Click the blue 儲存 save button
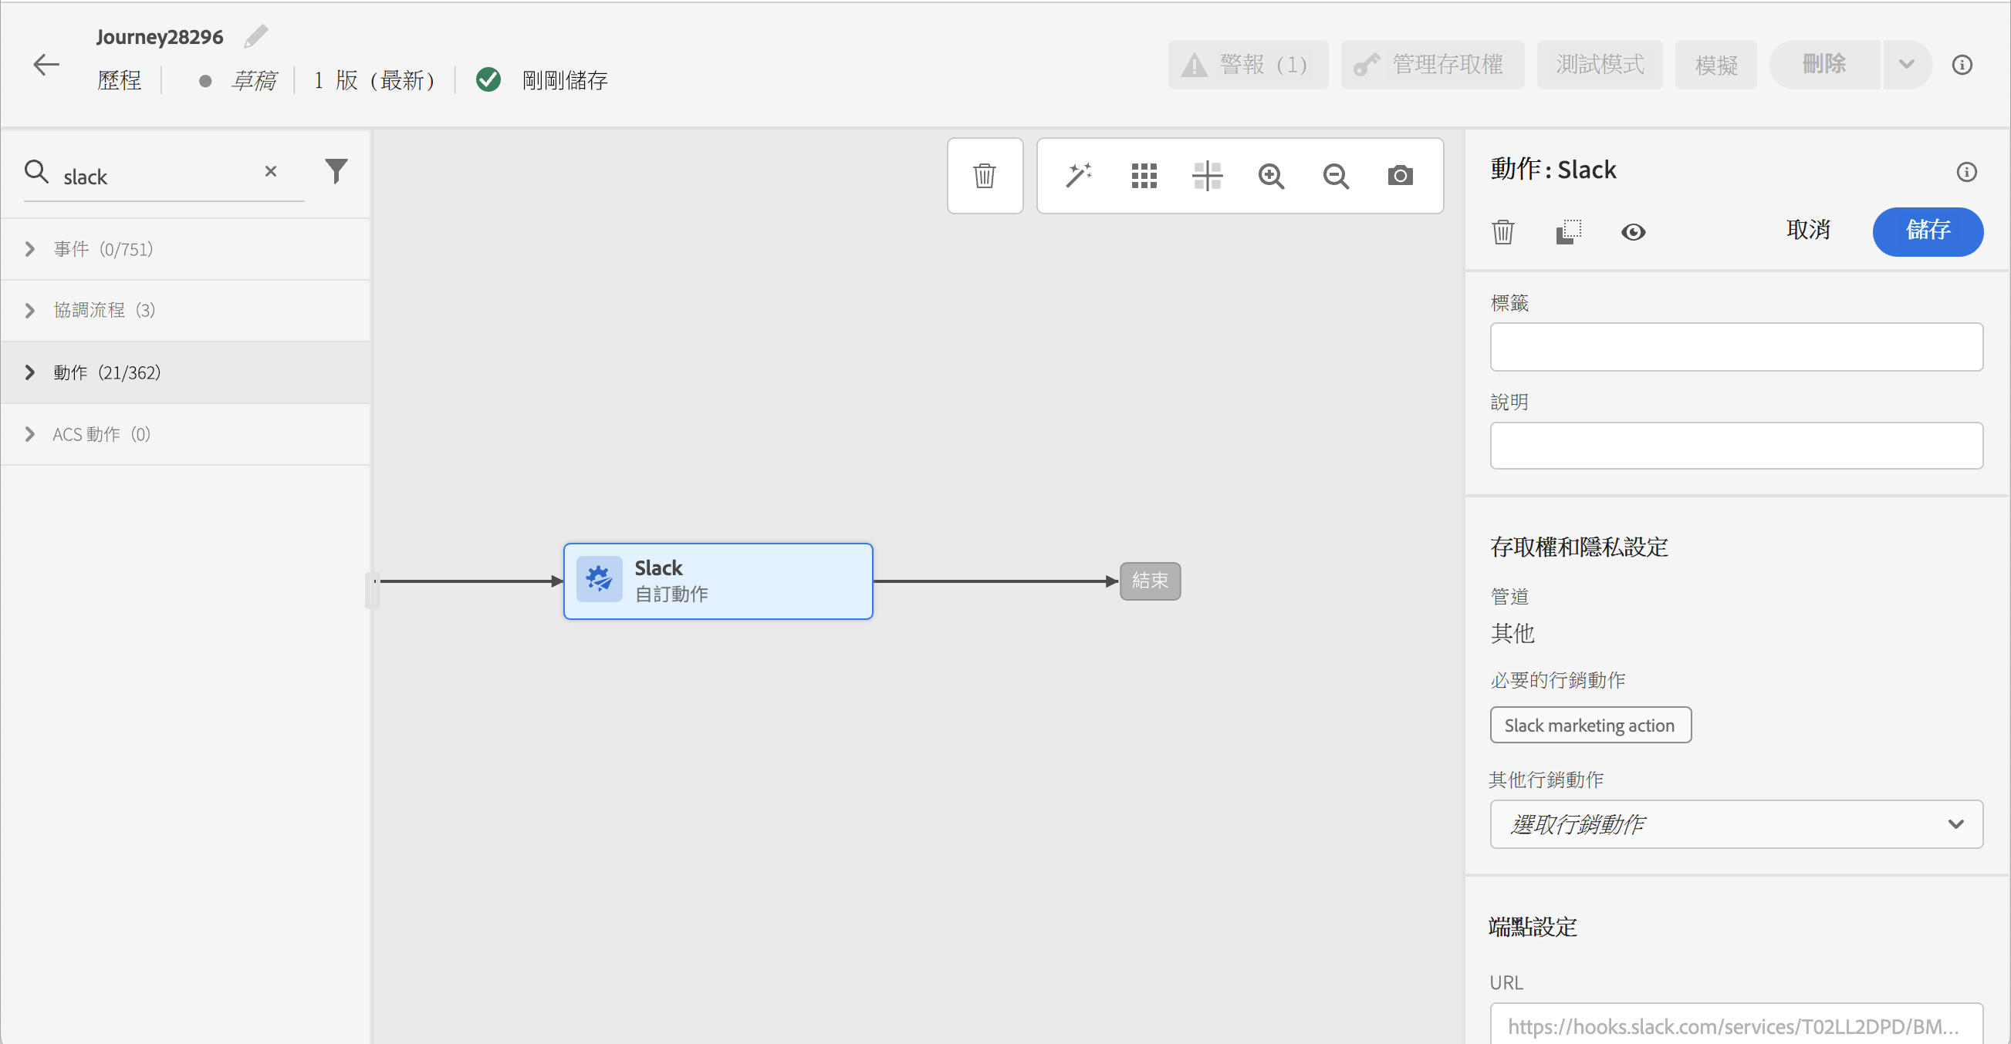This screenshot has width=2011, height=1044. pyautogui.click(x=1927, y=231)
